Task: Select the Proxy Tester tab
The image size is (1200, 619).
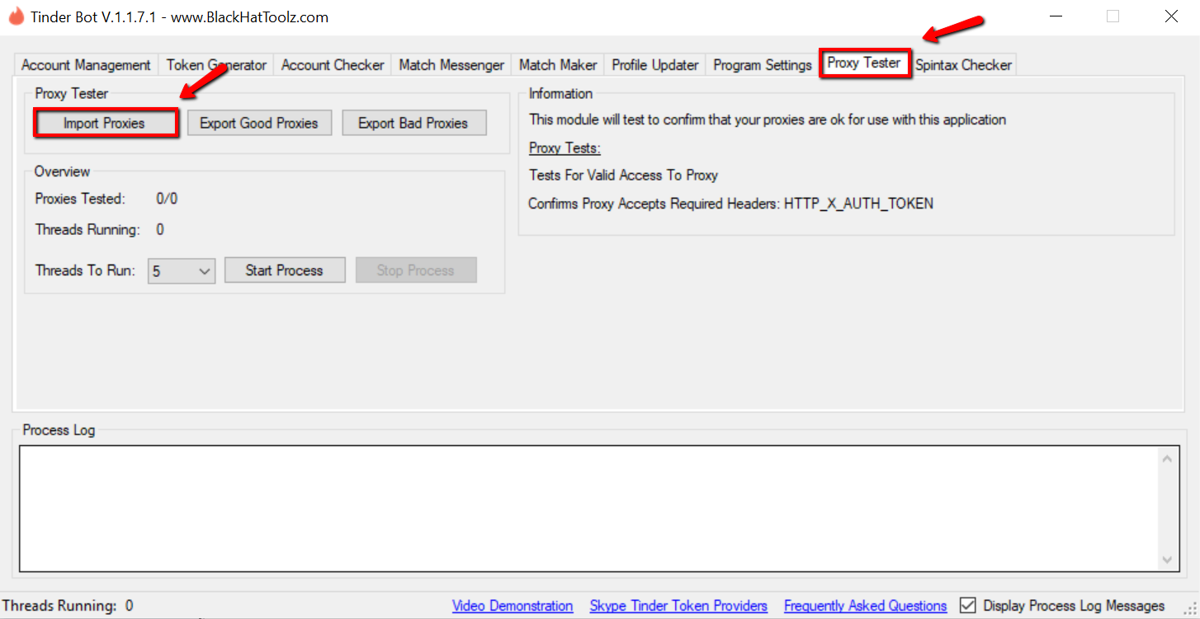Action: pyautogui.click(x=864, y=63)
